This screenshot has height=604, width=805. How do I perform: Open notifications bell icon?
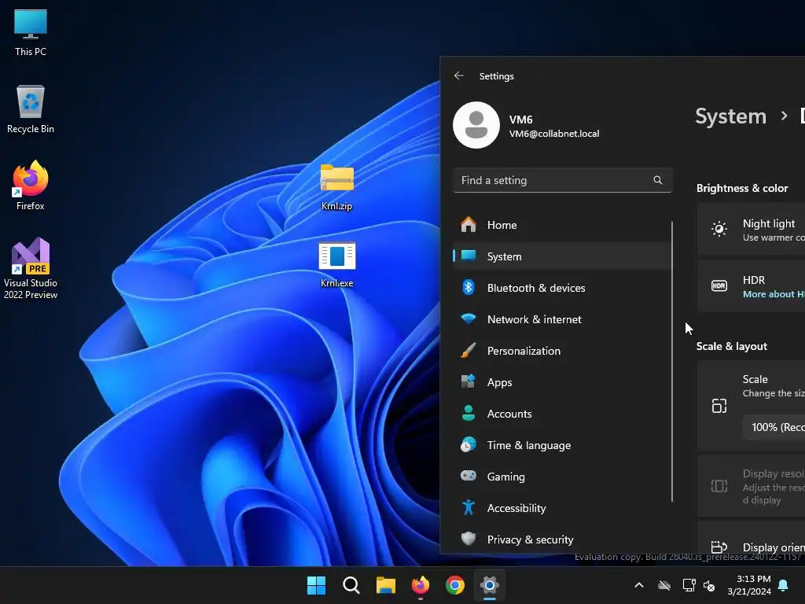coord(784,585)
